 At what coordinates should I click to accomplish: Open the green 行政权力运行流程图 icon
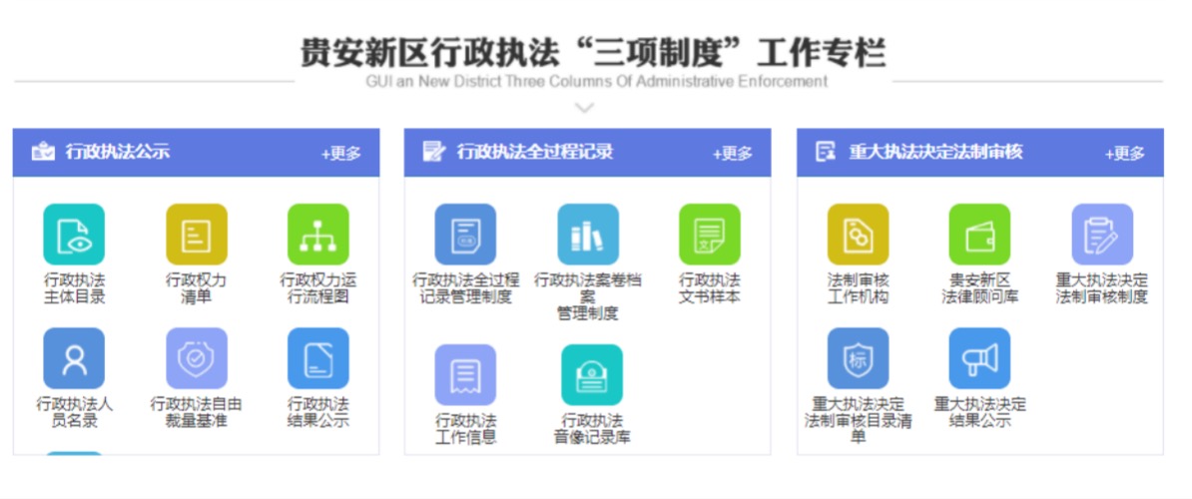[x=317, y=235]
